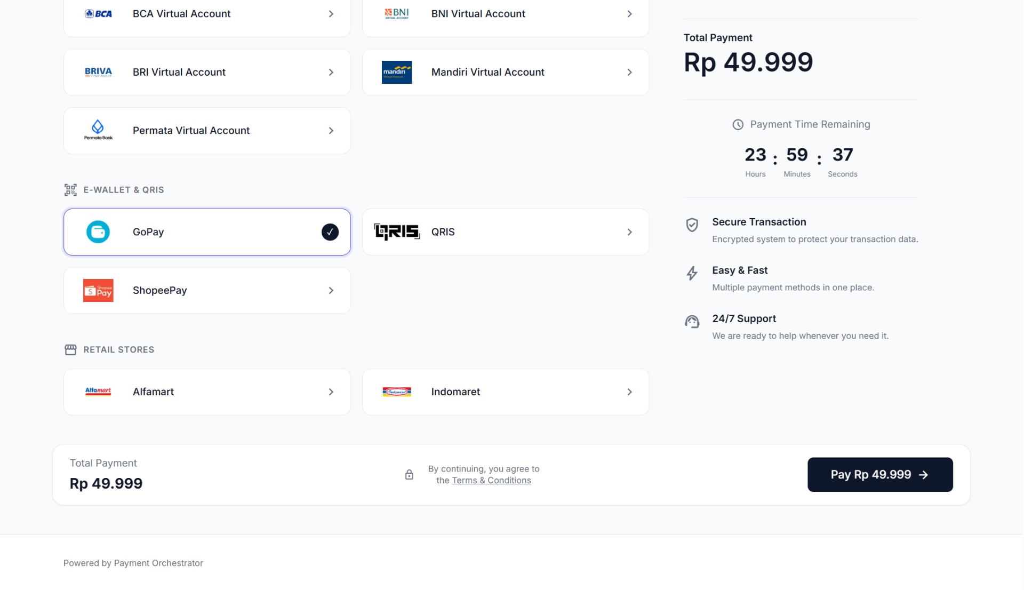Click the BRIVA logo icon
Image resolution: width=1024 pixels, height=590 pixels.
98,72
